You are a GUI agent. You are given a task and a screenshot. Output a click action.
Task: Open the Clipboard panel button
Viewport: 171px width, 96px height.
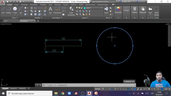point(143,10)
